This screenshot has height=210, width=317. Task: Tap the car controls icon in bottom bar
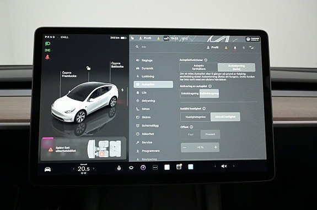click(x=48, y=169)
